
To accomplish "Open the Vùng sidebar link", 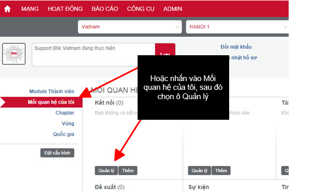I will tap(68, 123).
